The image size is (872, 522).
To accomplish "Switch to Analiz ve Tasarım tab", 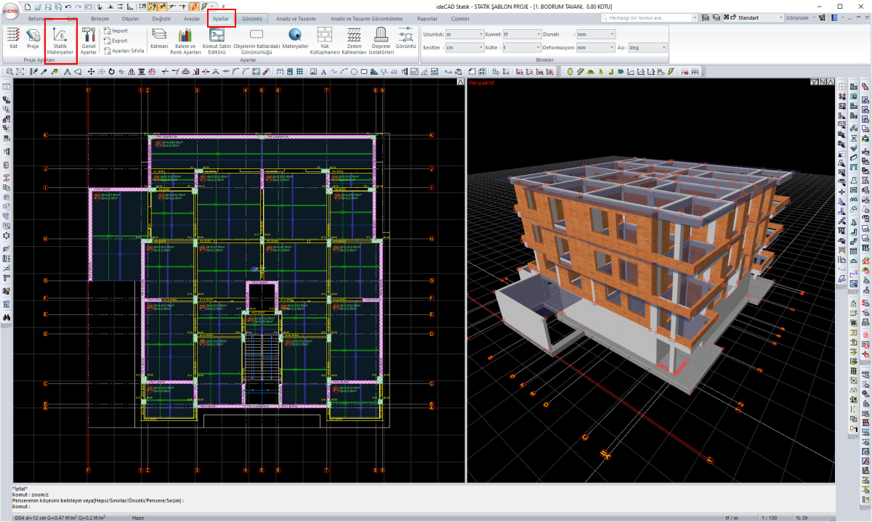I will click(x=291, y=18).
